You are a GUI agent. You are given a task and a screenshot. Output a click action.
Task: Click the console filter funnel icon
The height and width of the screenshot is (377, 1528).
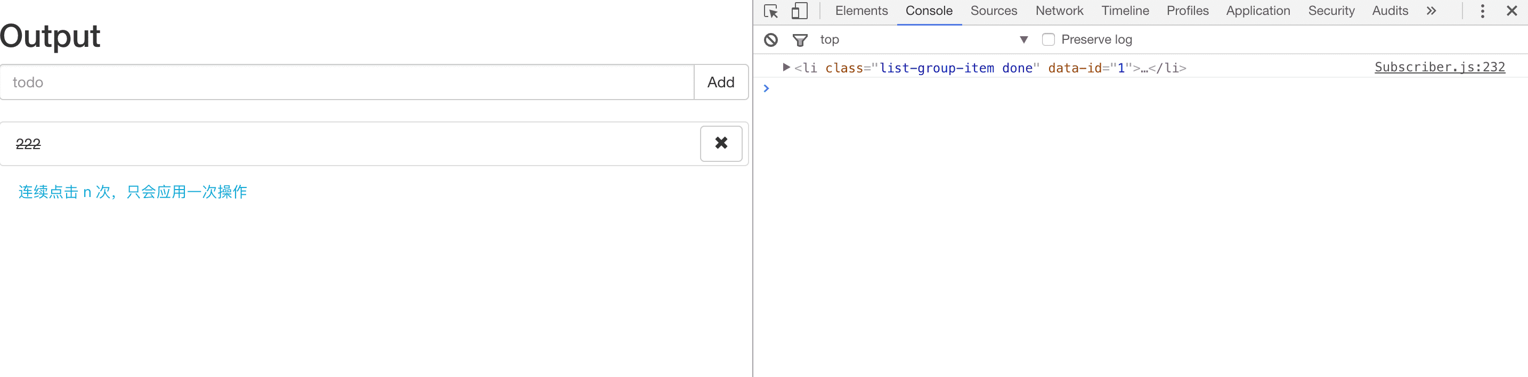tap(800, 40)
